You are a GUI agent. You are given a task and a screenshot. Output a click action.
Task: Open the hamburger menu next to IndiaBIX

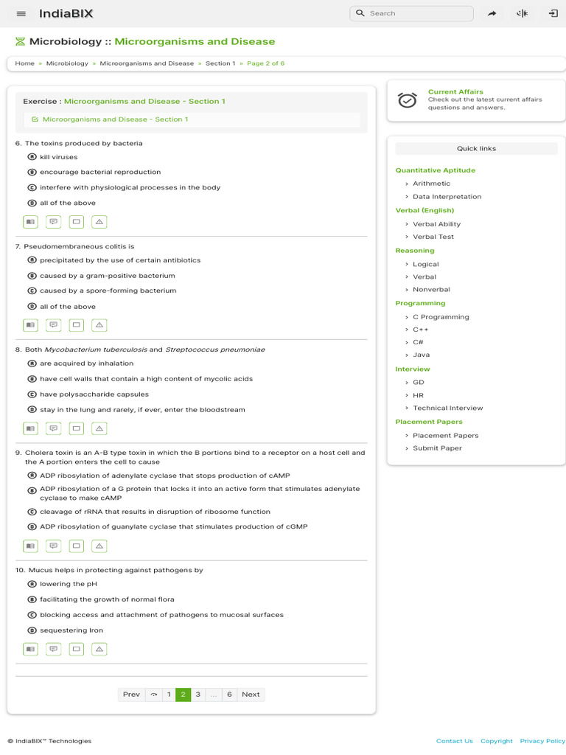21,13
